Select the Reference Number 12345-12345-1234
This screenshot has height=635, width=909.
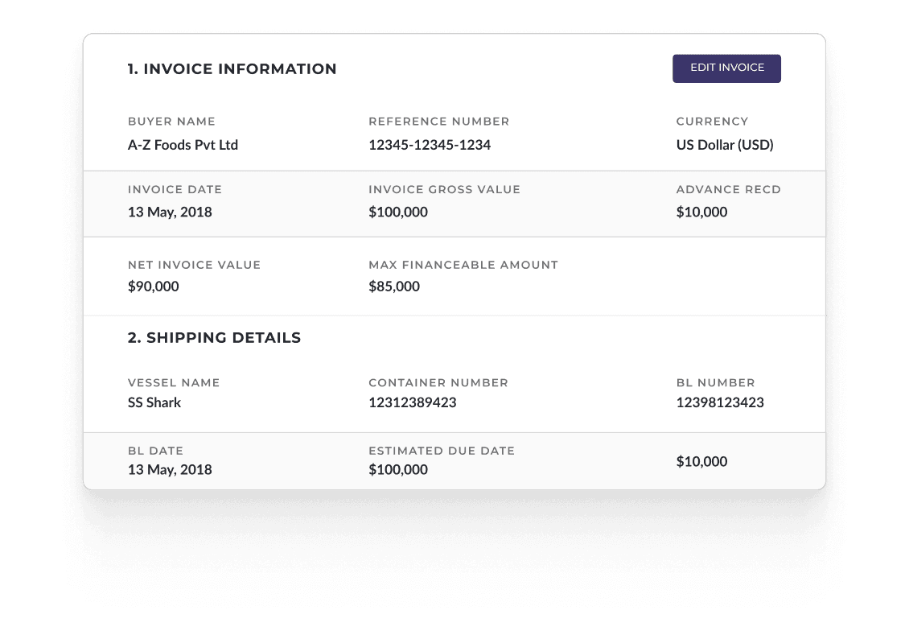point(430,145)
